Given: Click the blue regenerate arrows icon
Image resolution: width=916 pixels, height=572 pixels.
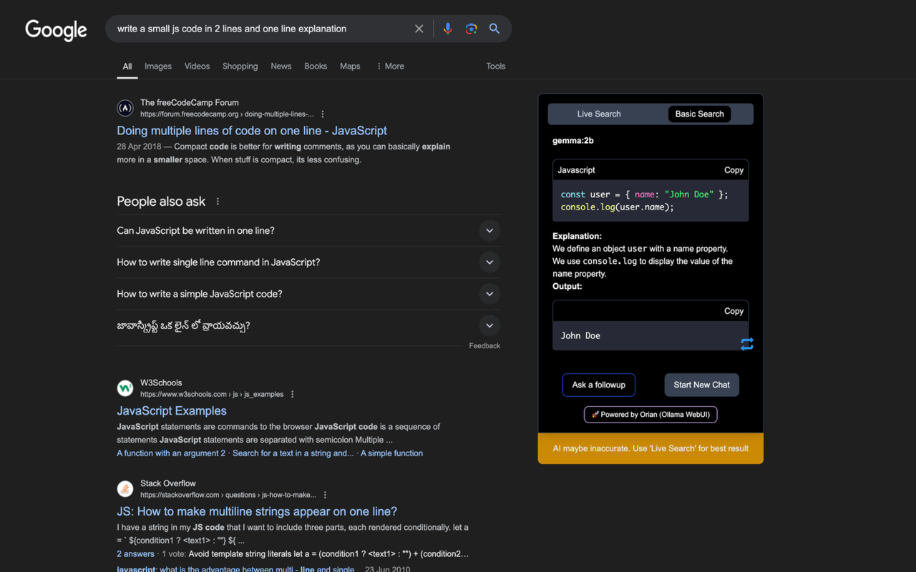Looking at the screenshot, I should pos(747,344).
